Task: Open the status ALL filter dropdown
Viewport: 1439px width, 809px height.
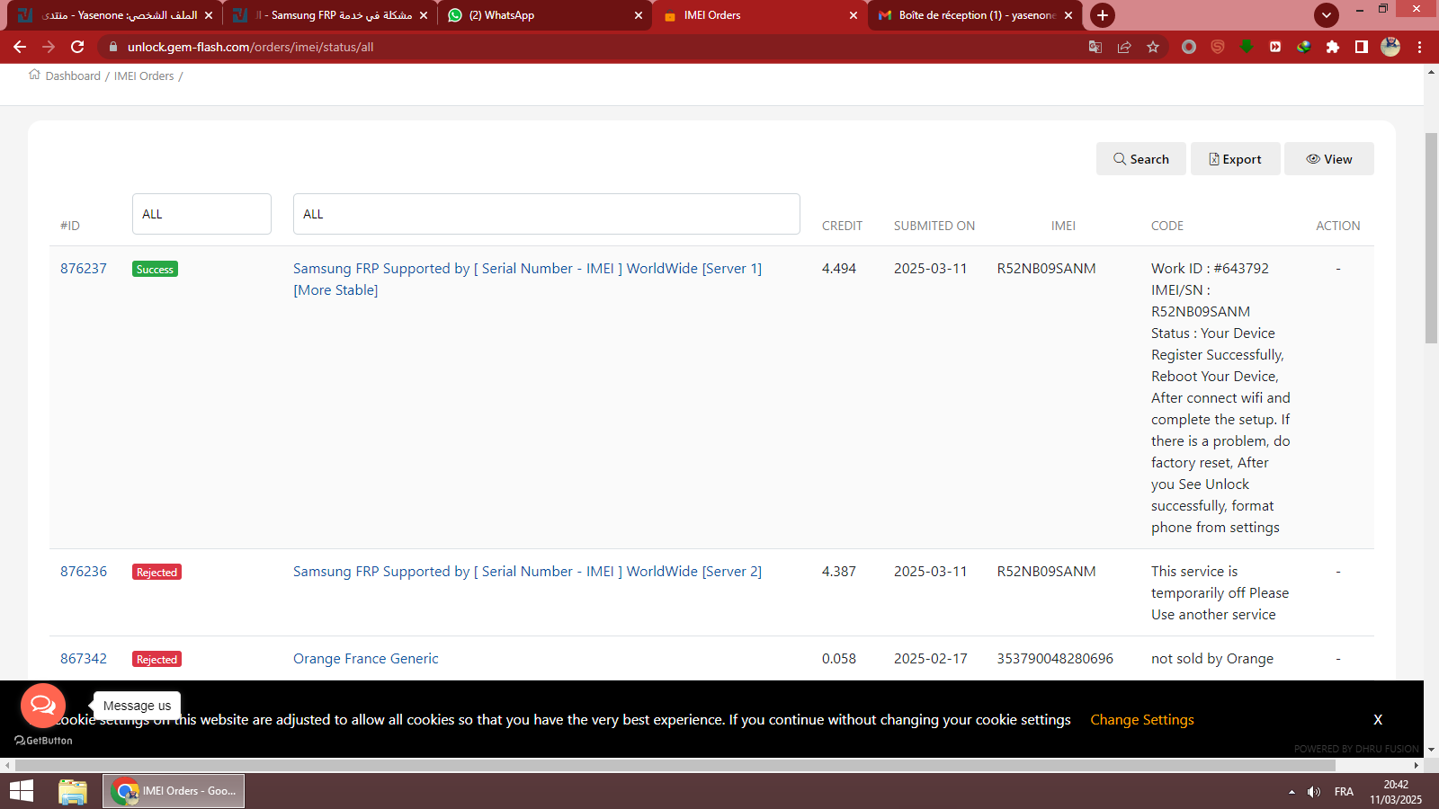Action: [201, 214]
